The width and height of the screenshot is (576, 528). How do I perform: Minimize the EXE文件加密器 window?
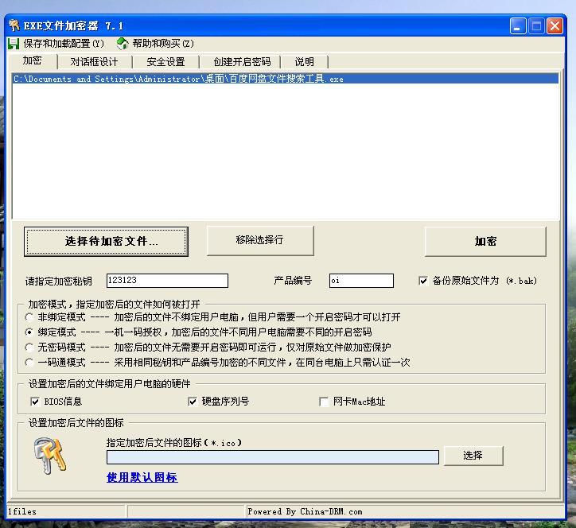(518, 26)
